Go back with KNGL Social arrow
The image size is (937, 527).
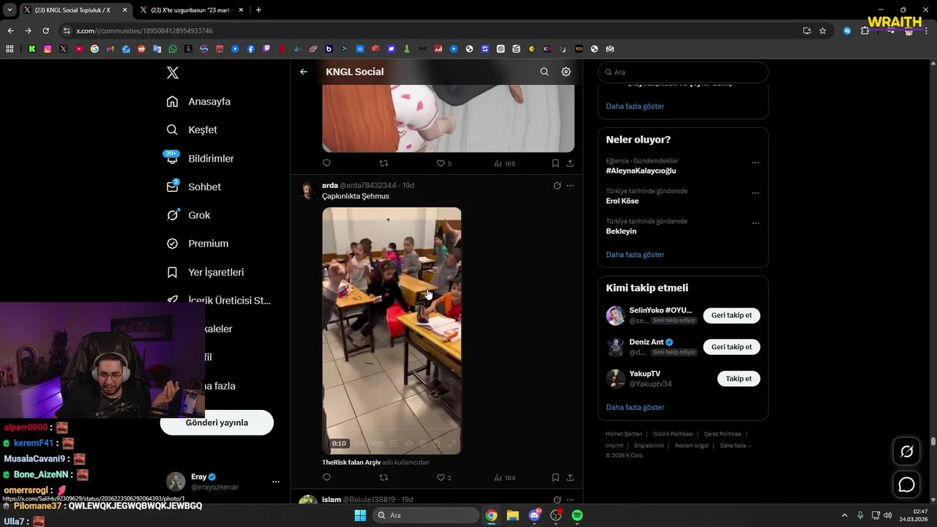304,72
